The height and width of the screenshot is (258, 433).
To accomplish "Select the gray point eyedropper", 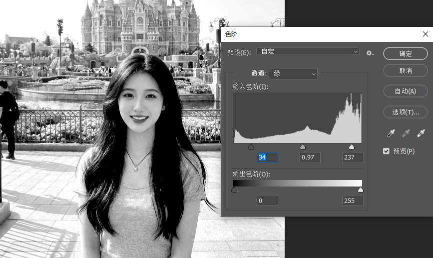I will pyautogui.click(x=406, y=133).
